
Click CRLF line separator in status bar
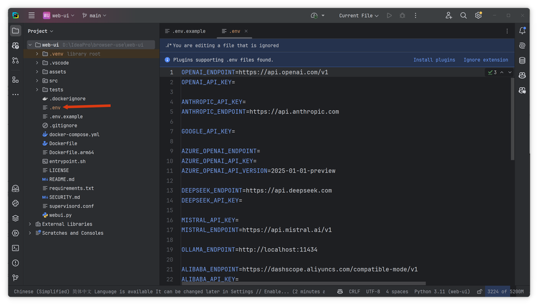click(355, 292)
